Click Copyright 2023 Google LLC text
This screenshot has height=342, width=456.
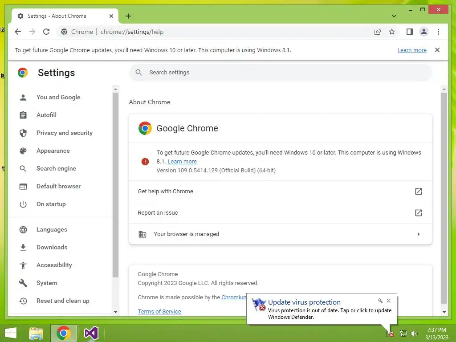click(198, 283)
